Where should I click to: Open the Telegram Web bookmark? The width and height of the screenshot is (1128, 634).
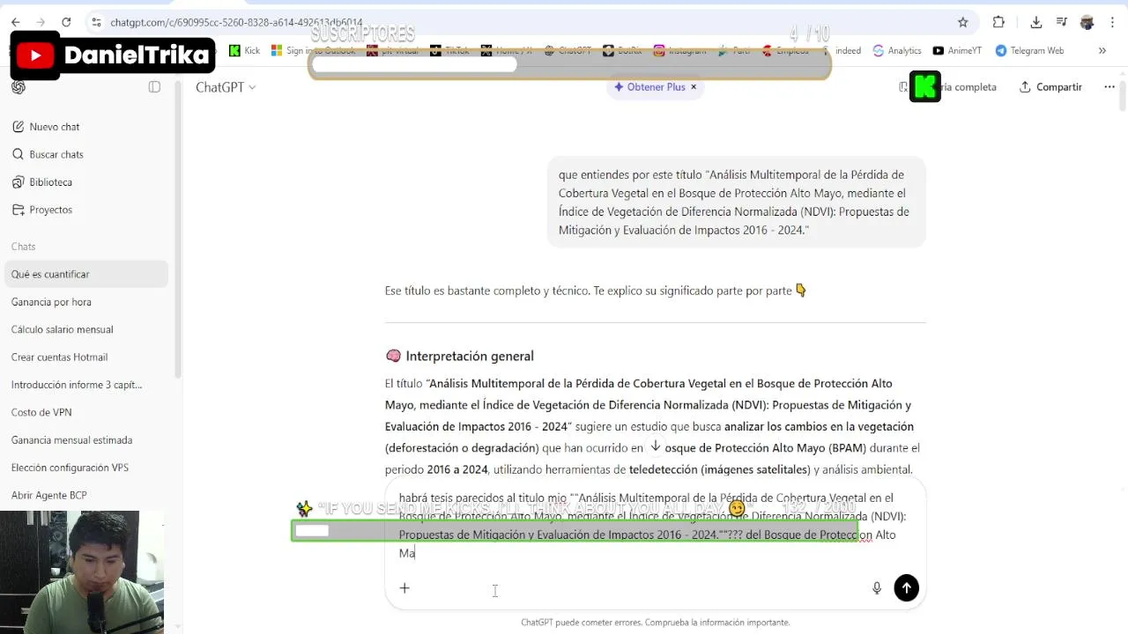1029,50
